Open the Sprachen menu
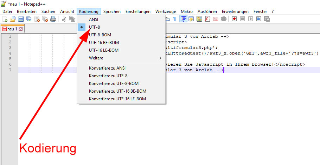320x165 pixels. tap(112, 12)
